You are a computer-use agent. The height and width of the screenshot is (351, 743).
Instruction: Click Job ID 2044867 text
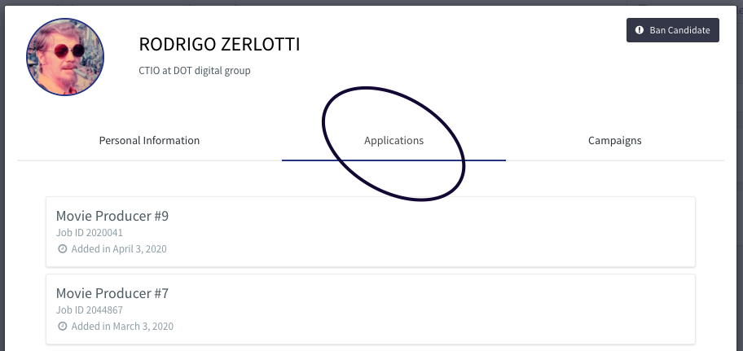point(90,310)
